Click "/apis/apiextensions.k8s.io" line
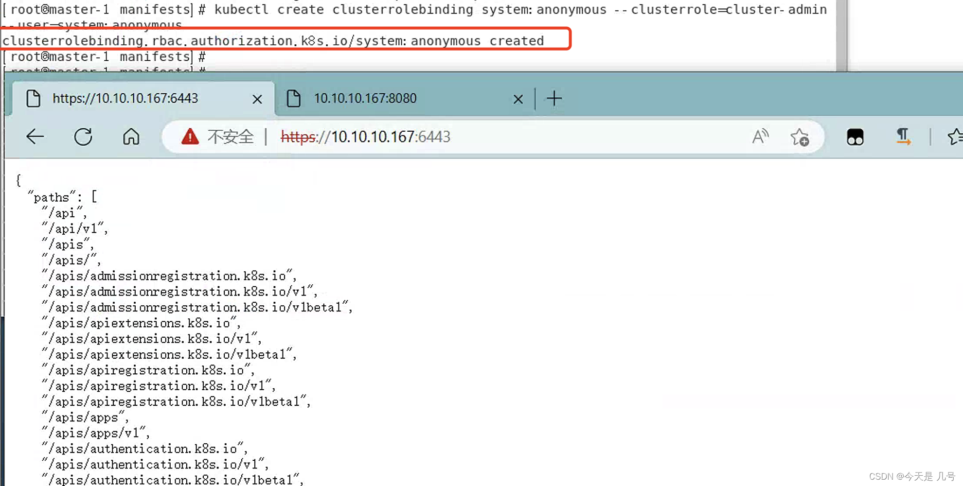 pyautogui.click(x=141, y=323)
